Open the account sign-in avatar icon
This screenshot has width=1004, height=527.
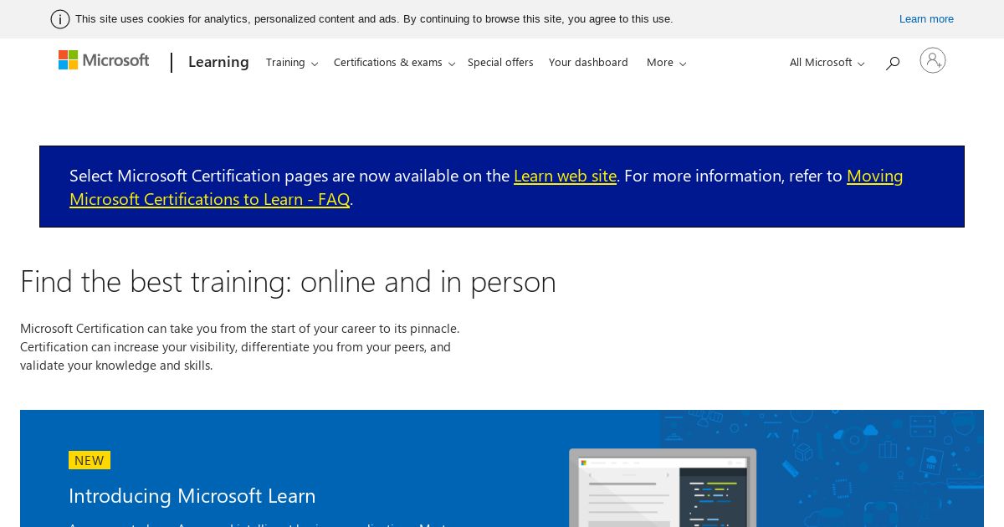pyautogui.click(x=933, y=60)
